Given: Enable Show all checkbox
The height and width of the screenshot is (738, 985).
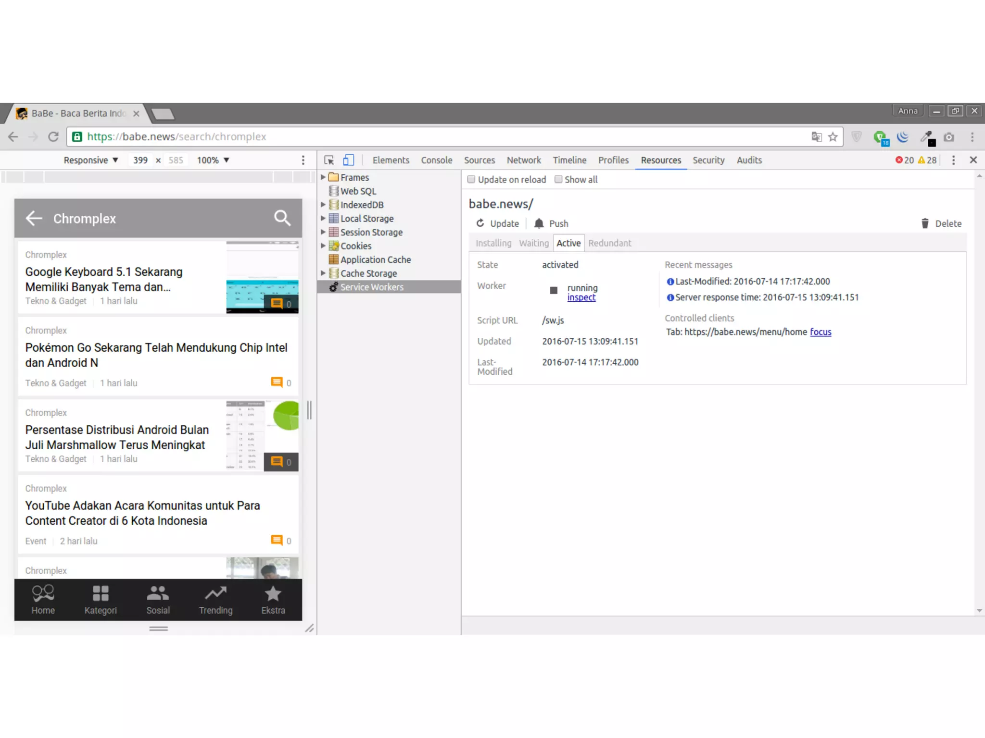Looking at the screenshot, I should pyautogui.click(x=558, y=179).
